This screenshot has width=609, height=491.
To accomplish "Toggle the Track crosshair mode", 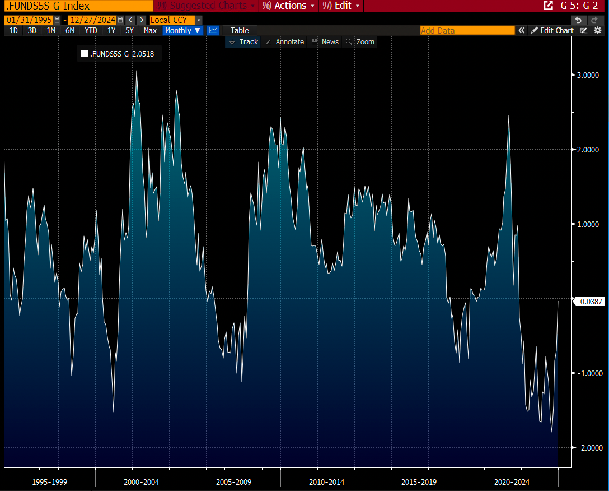I will (x=243, y=42).
